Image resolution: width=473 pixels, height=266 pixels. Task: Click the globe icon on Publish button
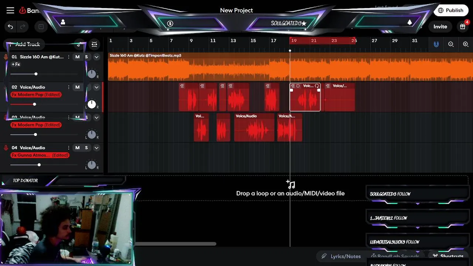(441, 10)
